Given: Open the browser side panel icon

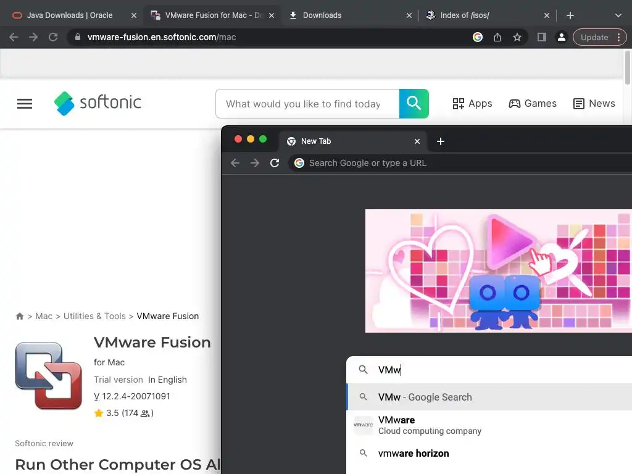Looking at the screenshot, I should tap(542, 37).
